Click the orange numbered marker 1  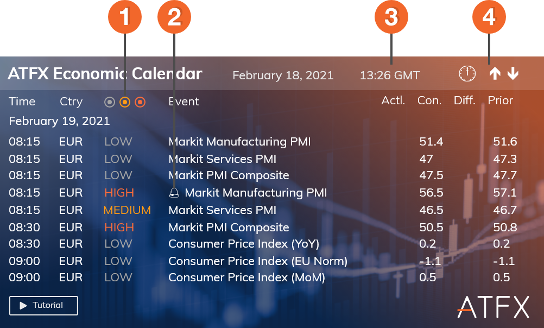125,17
